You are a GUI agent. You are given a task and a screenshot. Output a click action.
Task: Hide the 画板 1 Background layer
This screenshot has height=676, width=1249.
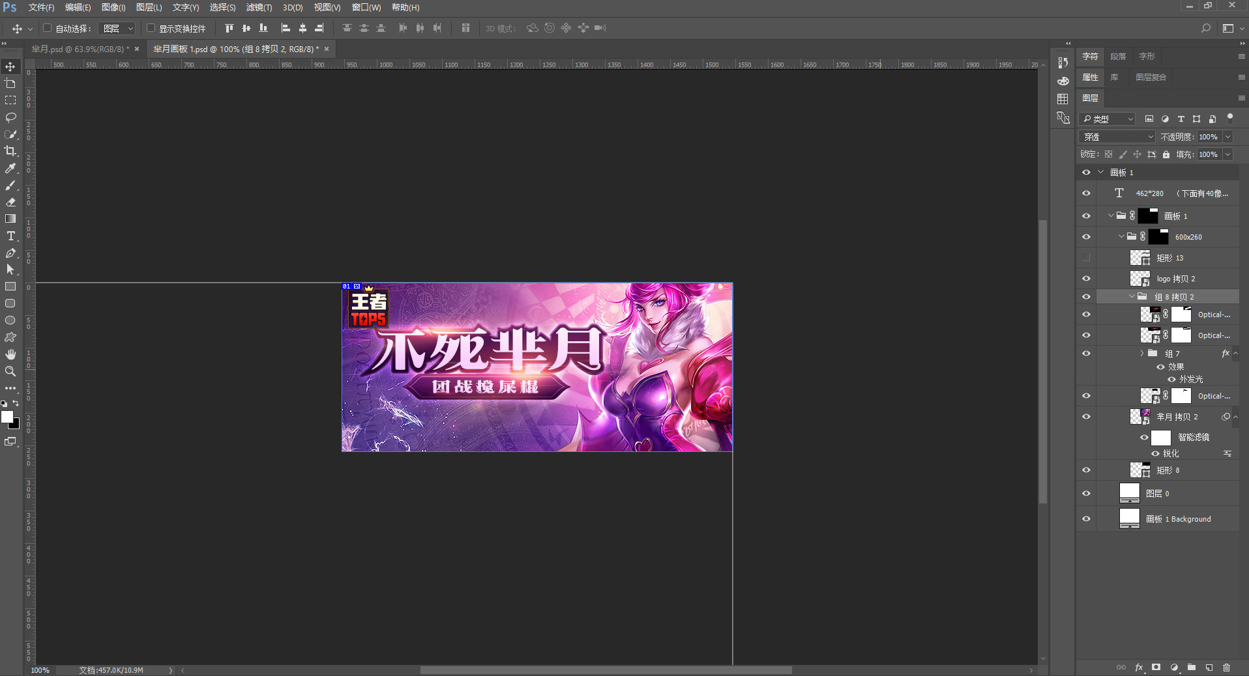[1086, 519]
